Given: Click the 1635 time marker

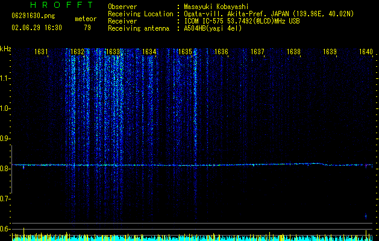Looking at the screenshot, I should (x=186, y=52).
